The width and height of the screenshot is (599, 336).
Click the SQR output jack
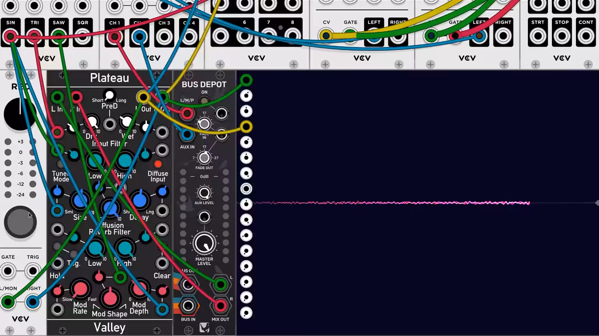83,37
